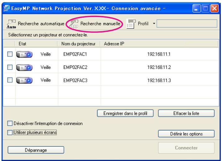Click the Recherche automatique search icon
The width and height of the screenshot is (222, 161).
coord(11,24)
